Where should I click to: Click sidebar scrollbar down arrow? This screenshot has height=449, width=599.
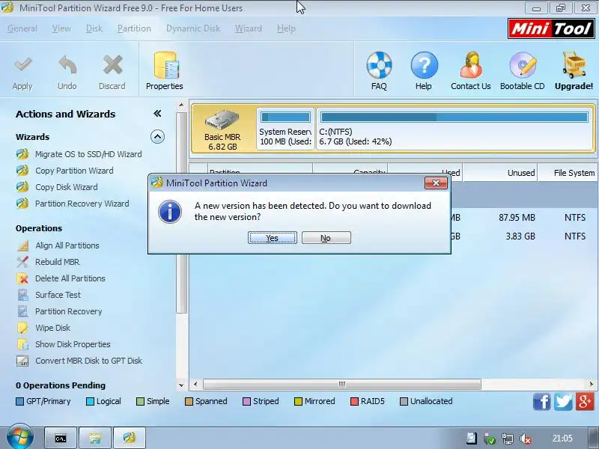[x=181, y=385]
